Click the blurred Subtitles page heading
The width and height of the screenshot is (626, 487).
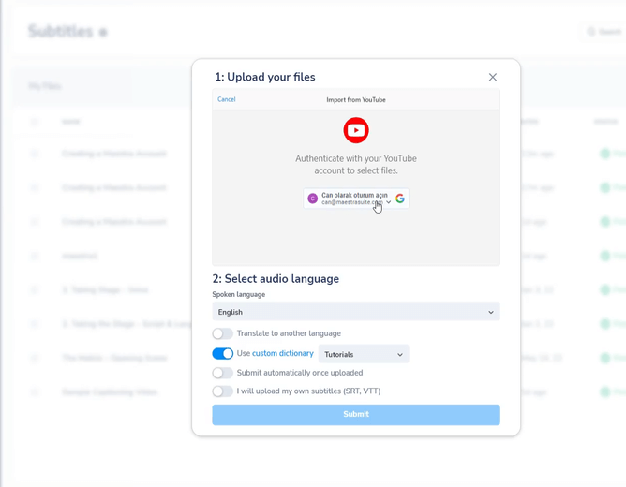61,31
